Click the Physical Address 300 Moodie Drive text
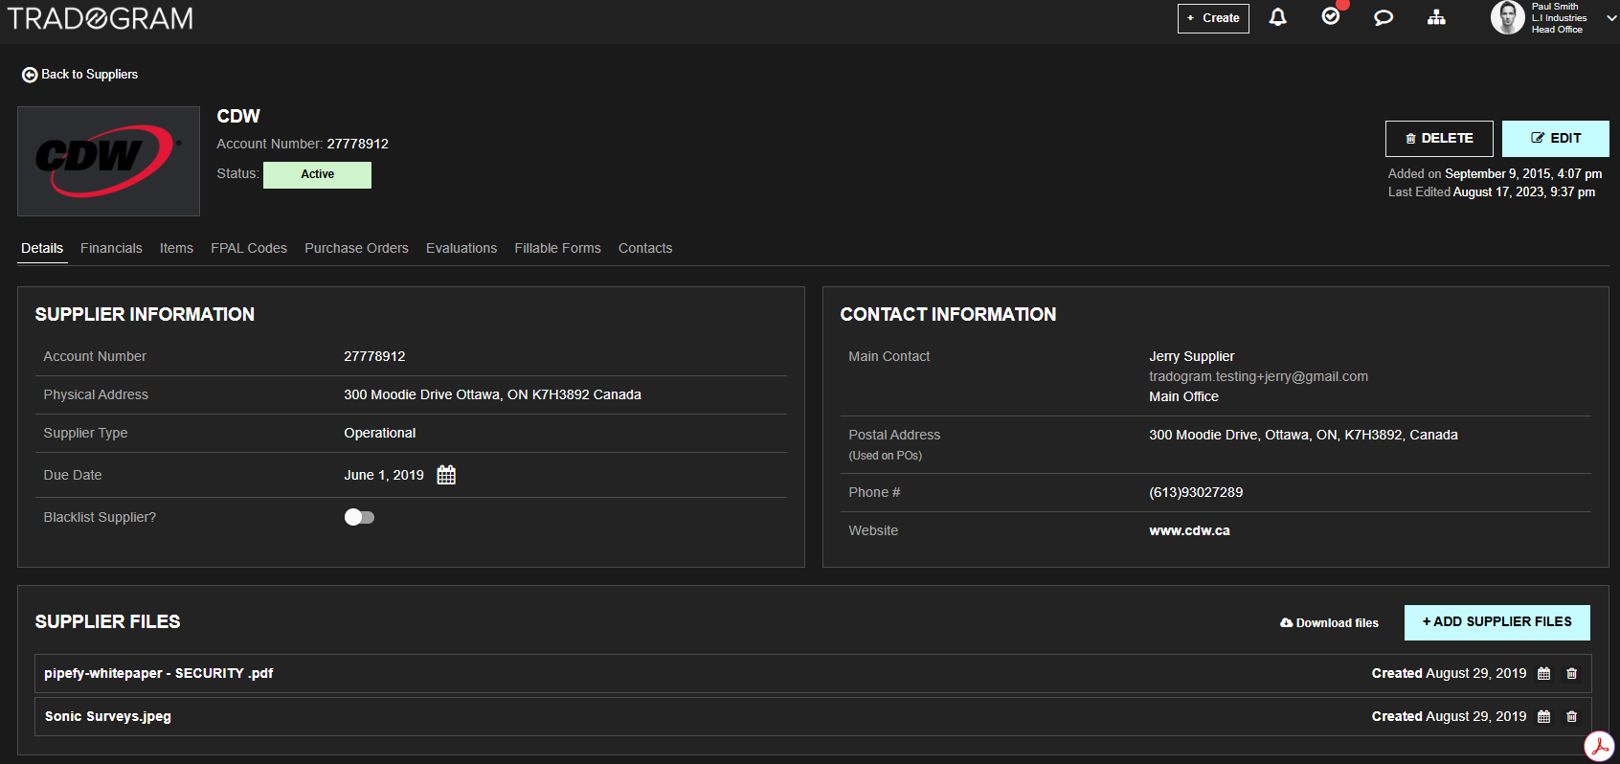 (492, 394)
